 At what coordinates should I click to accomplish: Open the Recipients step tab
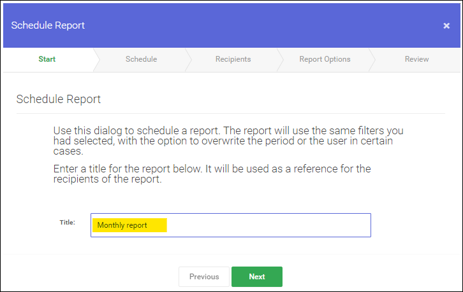point(233,59)
